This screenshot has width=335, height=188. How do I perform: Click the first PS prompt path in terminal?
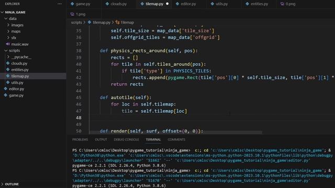[x=135, y=150]
